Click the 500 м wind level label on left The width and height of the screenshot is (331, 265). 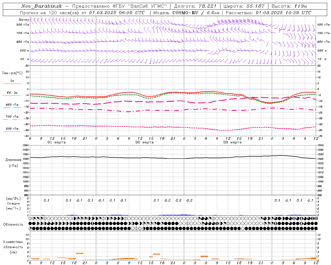[x=25, y=50]
